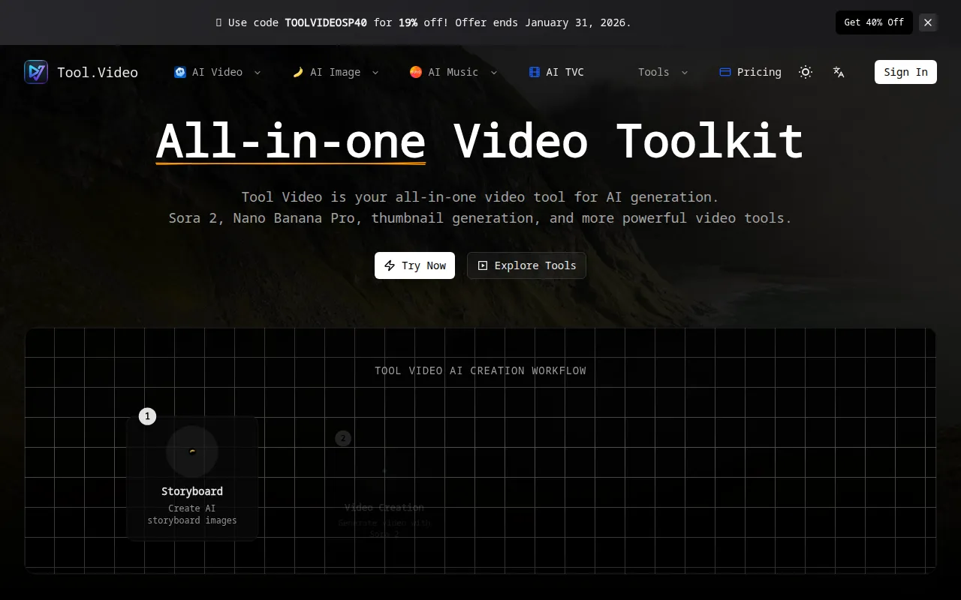961x600 pixels.
Task: Click the banana icon next to AI Image
Action: coord(297,72)
